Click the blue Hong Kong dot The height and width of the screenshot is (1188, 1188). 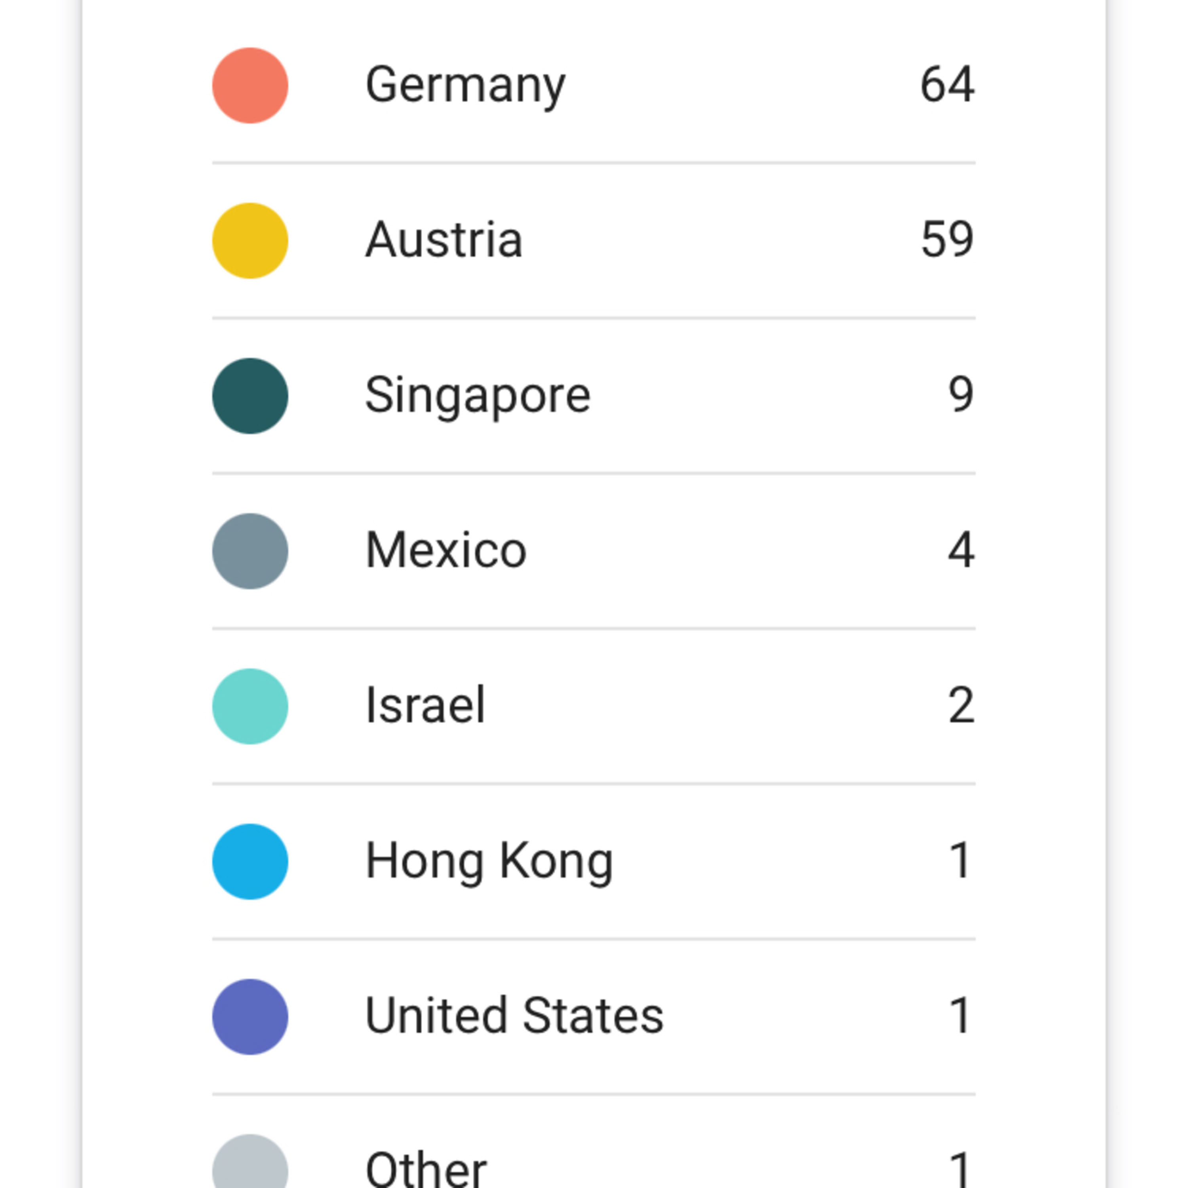point(250,861)
